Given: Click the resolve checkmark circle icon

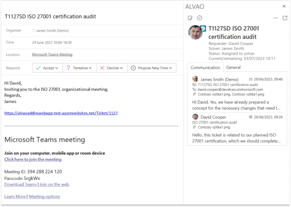Looking at the screenshot, I should pos(199,18).
